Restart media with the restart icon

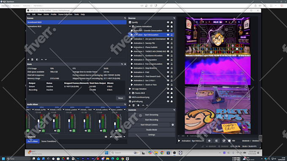pos(224,141)
